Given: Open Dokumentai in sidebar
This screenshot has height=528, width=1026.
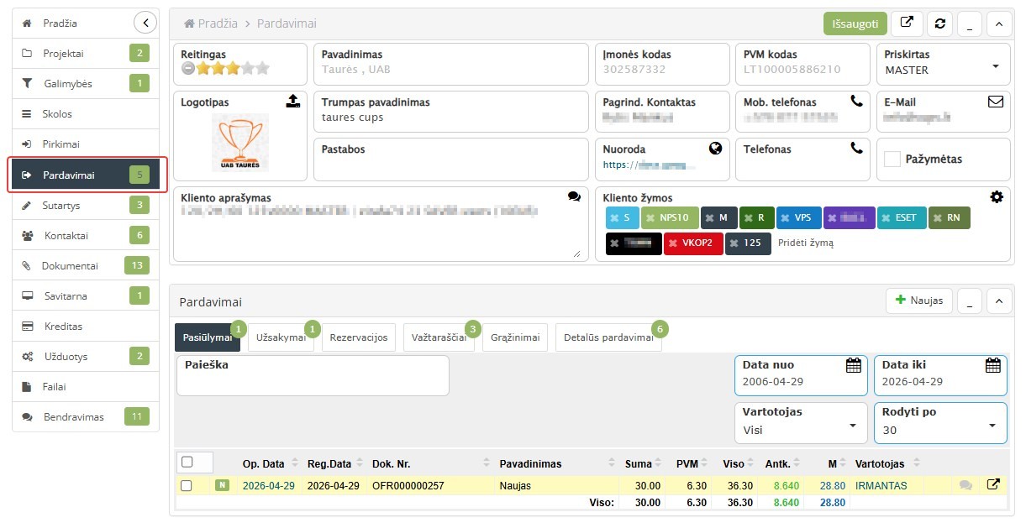Looking at the screenshot, I should [86, 266].
